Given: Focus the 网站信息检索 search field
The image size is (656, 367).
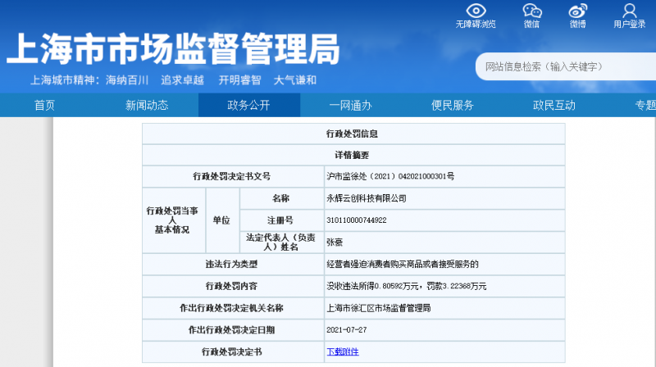Looking at the screenshot, I should pyautogui.click(x=566, y=66).
